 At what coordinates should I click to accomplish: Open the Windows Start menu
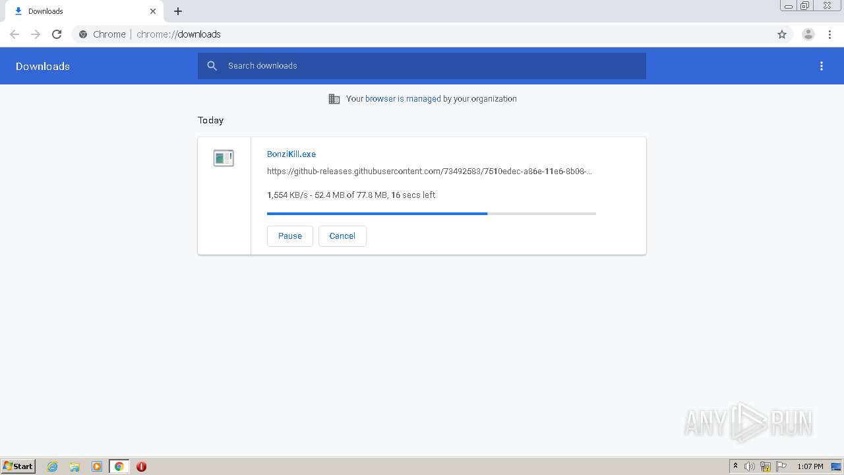tap(18, 466)
